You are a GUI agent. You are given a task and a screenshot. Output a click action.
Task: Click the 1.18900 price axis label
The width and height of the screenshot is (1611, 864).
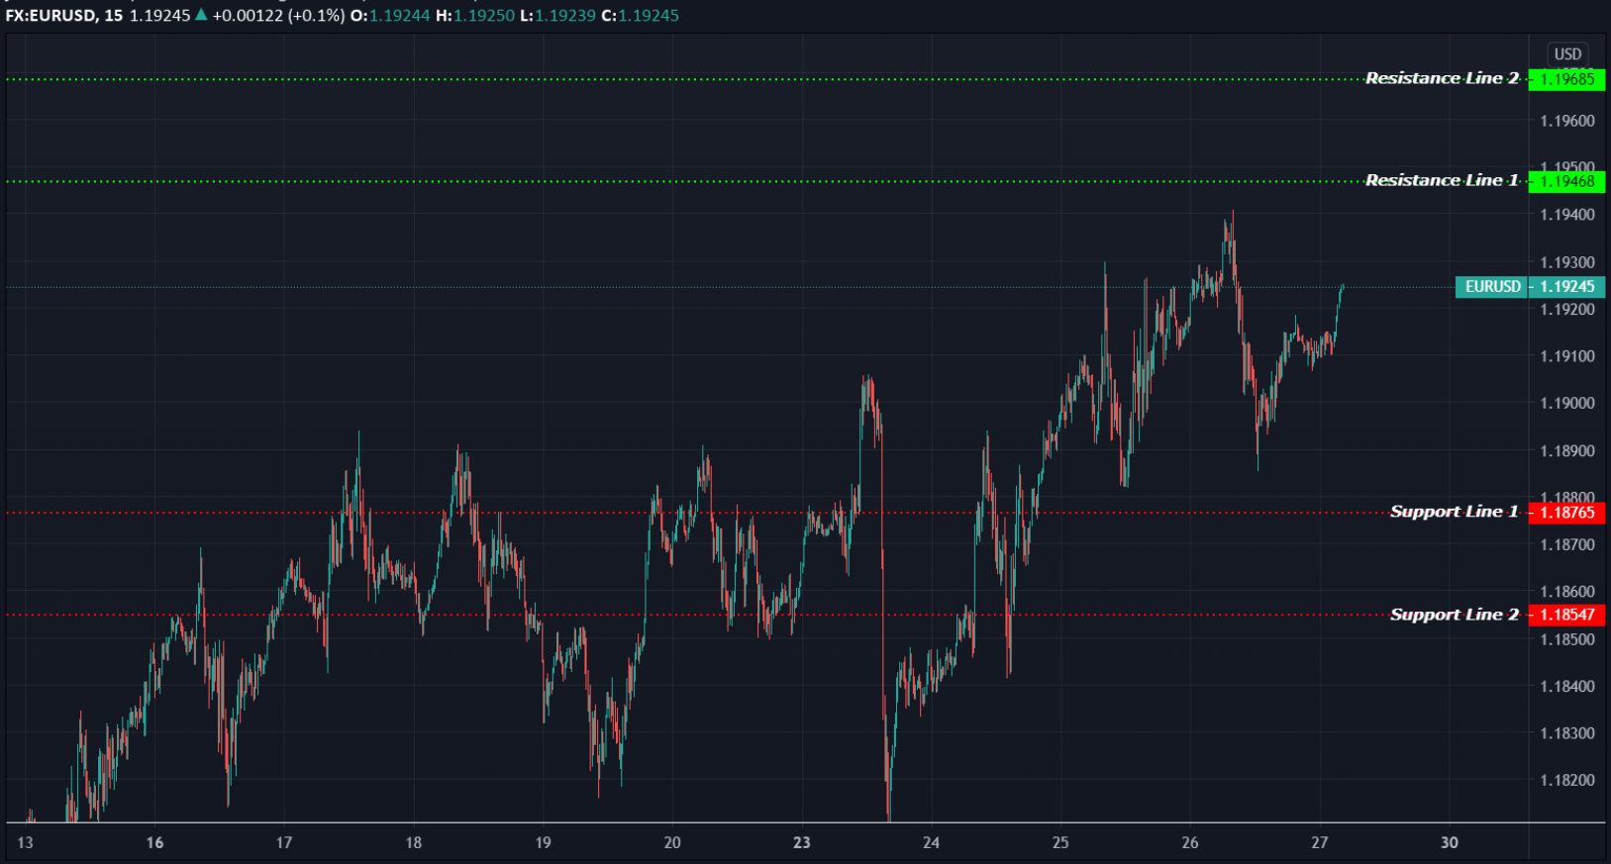click(1567, 450)
